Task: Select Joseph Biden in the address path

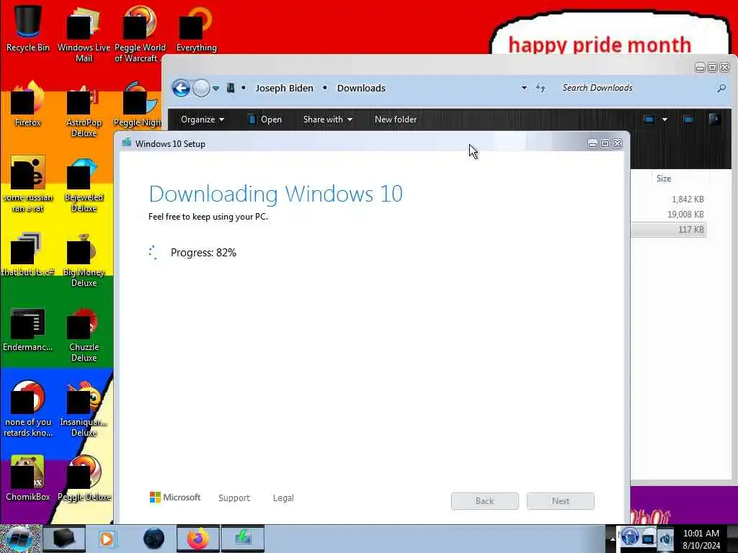Action: click(x=284, y=88)
